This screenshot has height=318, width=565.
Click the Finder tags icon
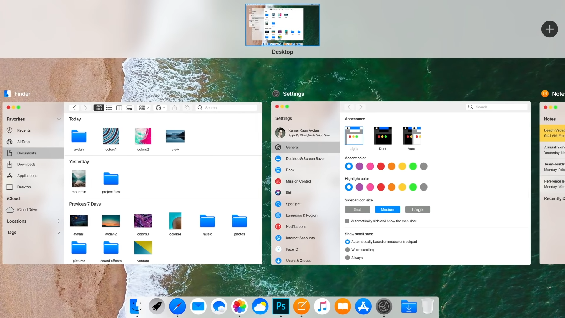(187, 108)
